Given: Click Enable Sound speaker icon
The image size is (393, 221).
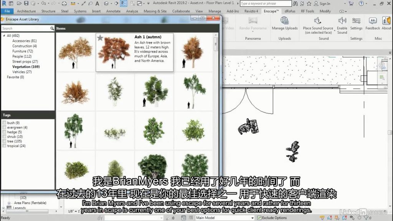Looking at the screenshot, I should (342, 21).
